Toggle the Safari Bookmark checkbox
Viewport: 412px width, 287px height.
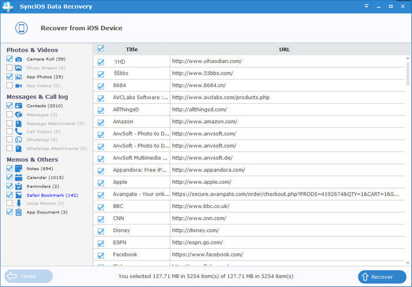coord(9,195)
